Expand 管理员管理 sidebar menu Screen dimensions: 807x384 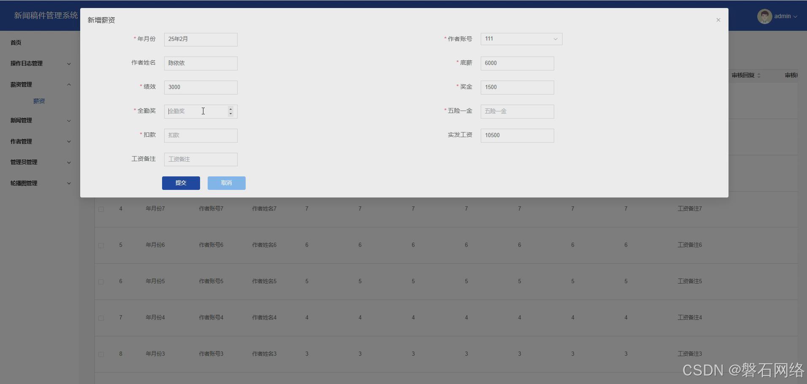[x=40, y=162]
